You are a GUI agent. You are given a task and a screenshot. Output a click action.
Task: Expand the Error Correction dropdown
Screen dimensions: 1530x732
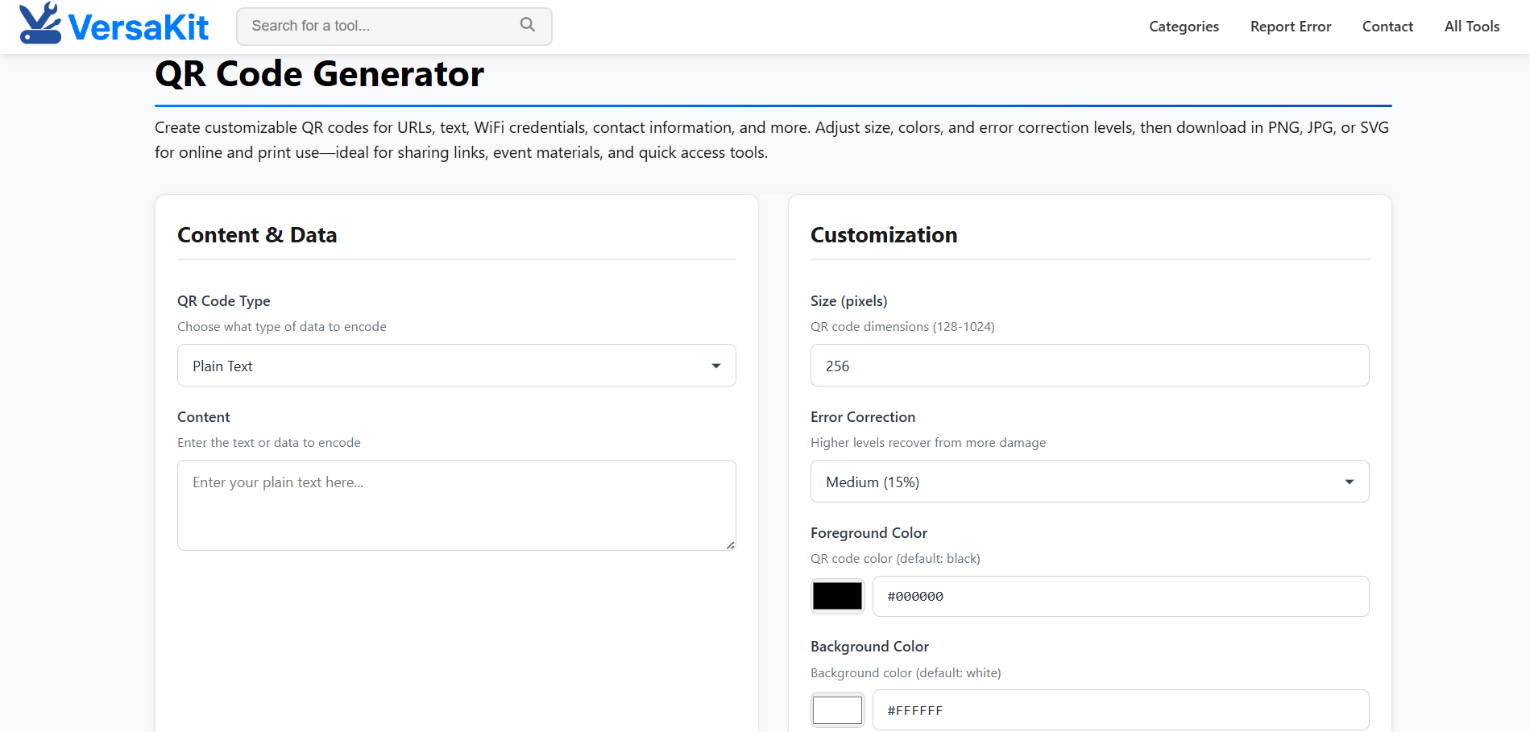point(1090,482)
